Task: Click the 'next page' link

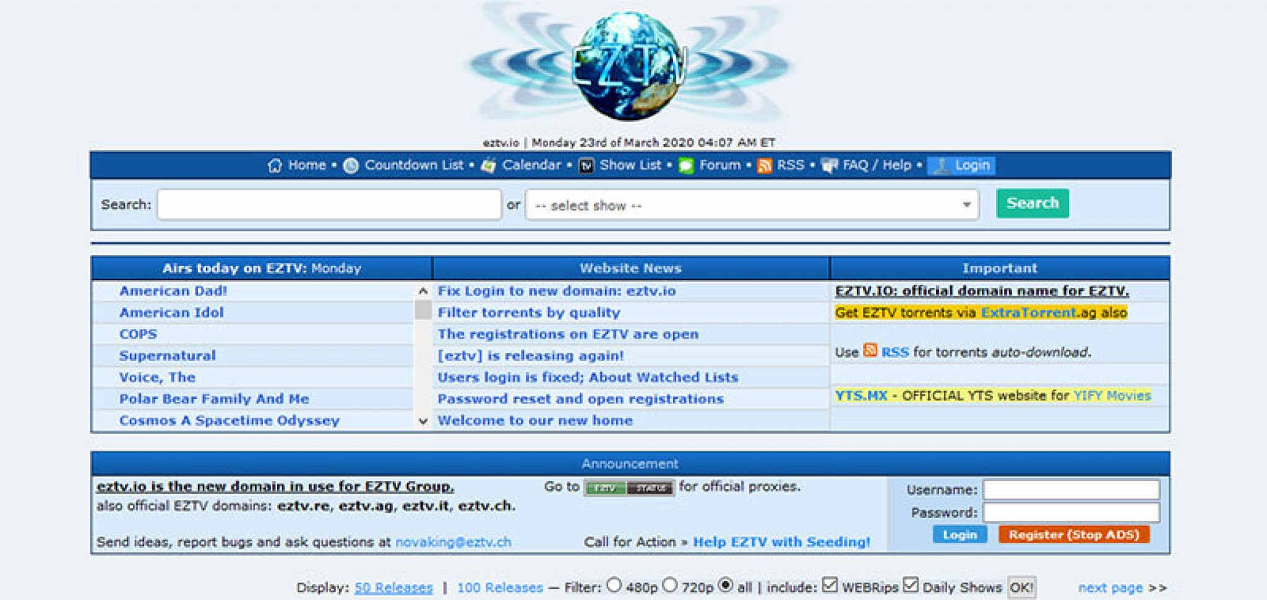Action: pos(1110,588)
